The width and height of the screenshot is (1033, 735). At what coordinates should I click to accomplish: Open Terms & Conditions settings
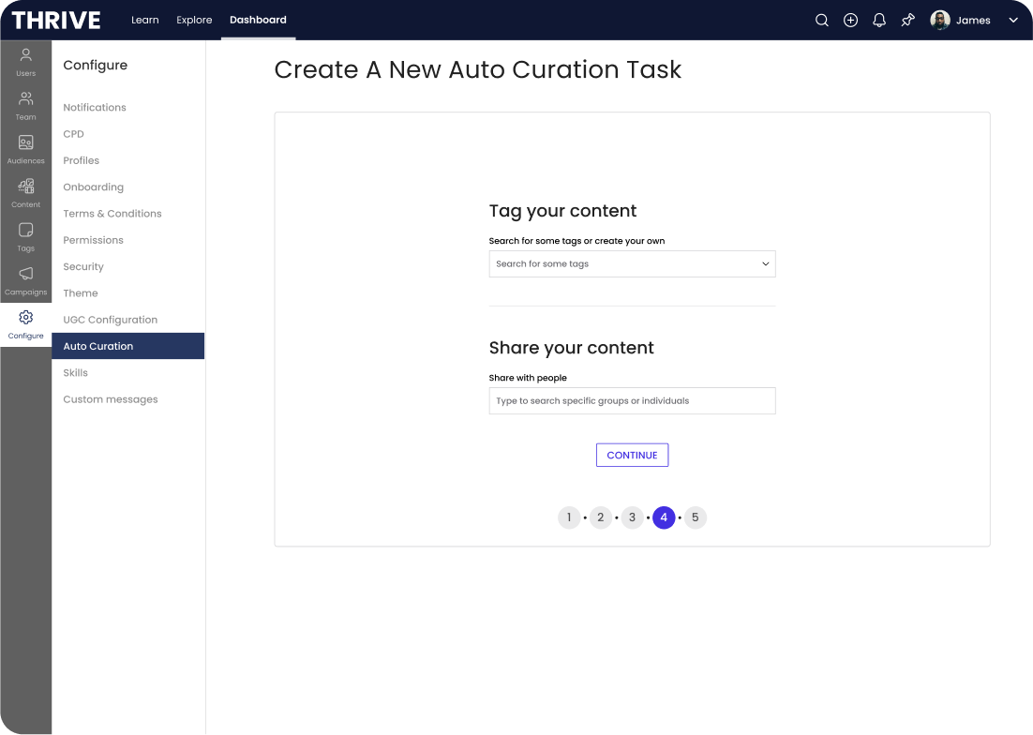pos(112,214)
